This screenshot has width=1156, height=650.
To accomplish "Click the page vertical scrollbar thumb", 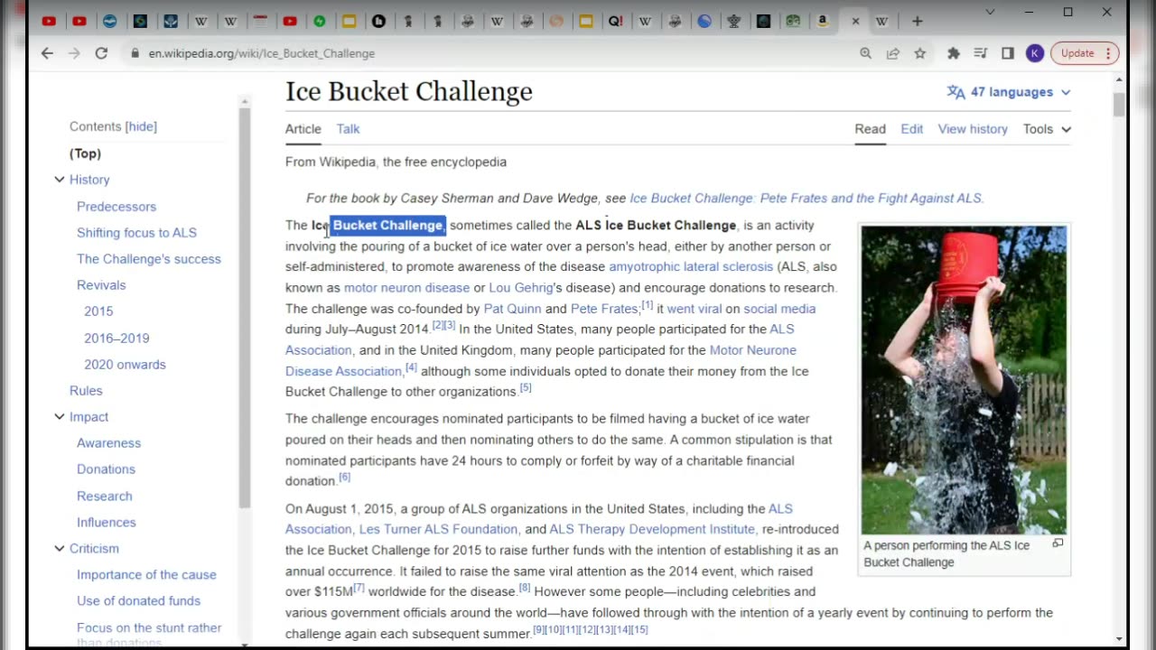I will 1119,103.
